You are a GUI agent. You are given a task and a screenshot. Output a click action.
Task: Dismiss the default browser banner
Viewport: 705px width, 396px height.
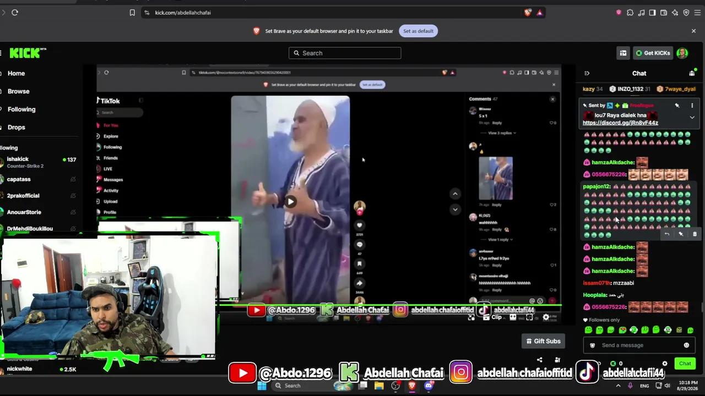tap(693, 31)
